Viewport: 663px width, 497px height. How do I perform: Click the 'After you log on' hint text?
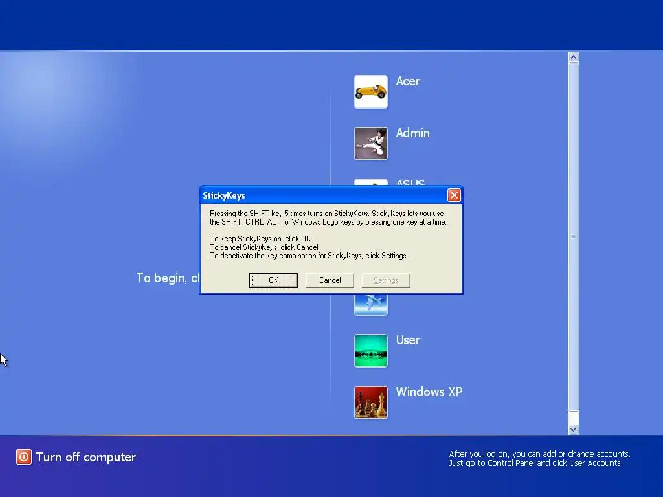click(539, 459)
